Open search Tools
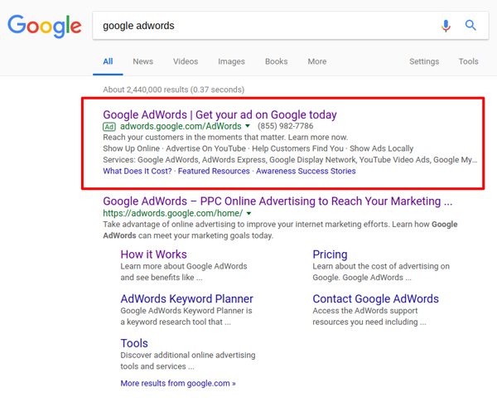The height and width of the screenshot is (407, 497). [469, 61]
